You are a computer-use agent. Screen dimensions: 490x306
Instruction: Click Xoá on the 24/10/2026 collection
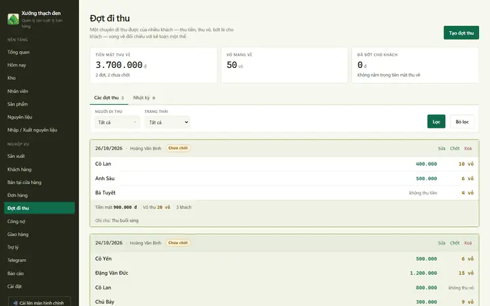[468, 243]
